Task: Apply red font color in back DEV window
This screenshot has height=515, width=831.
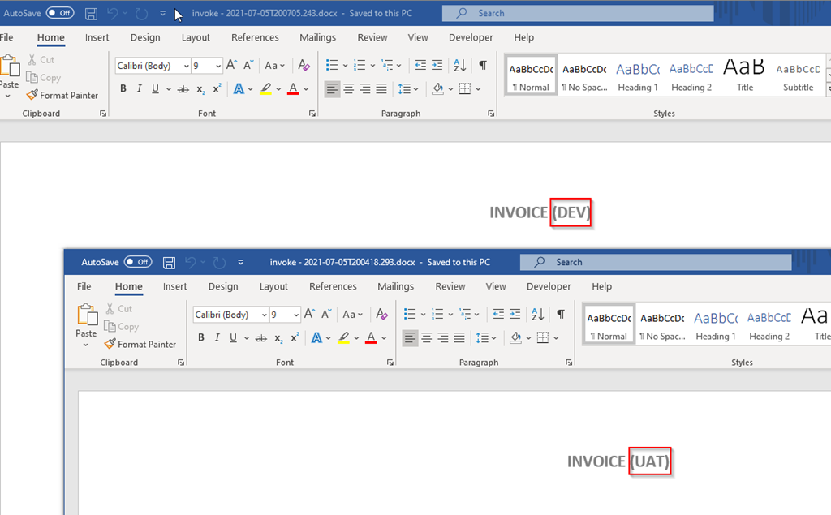Action: point(293,88)
